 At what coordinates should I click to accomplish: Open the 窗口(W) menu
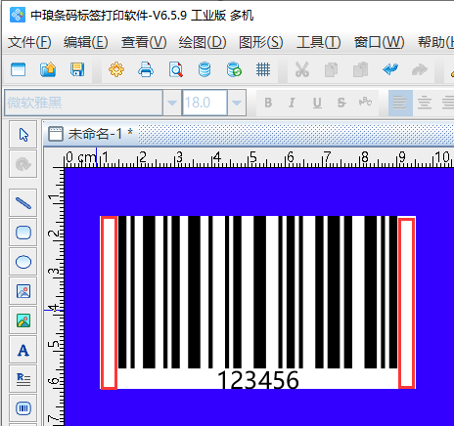[379, 42]
